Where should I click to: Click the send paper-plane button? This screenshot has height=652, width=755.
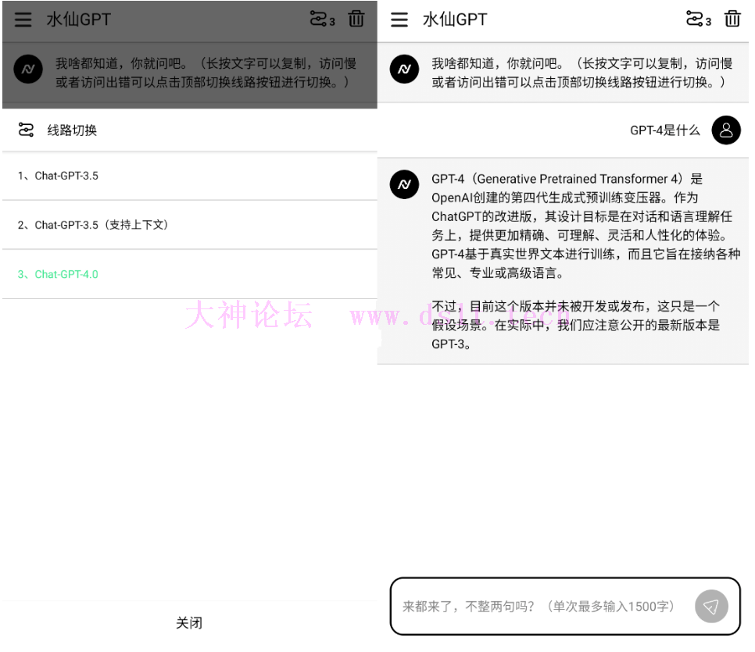point(711,606)
